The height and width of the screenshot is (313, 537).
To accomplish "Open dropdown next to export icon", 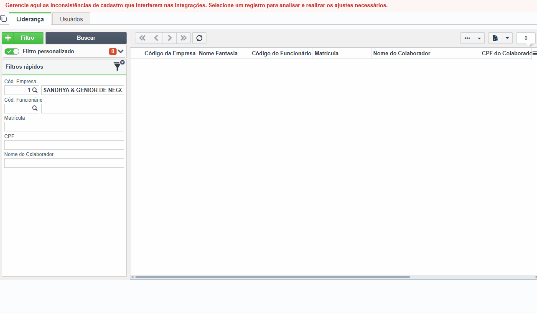I will coord(507,38).
